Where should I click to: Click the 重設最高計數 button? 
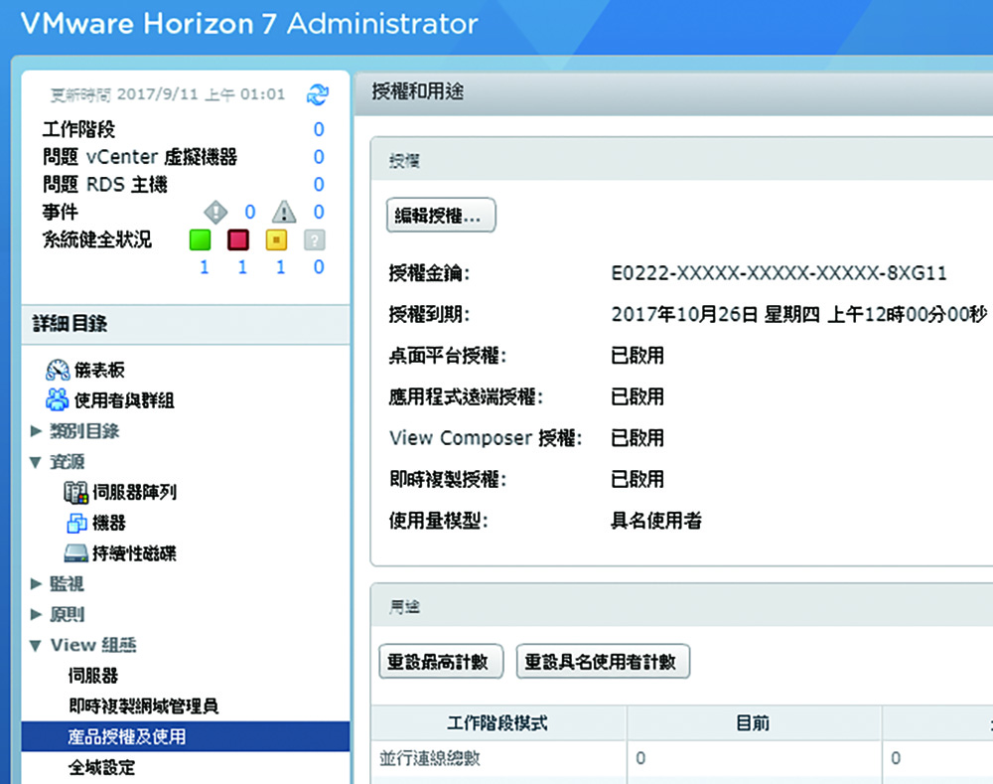pyautogui.click(x=441, y=662)
